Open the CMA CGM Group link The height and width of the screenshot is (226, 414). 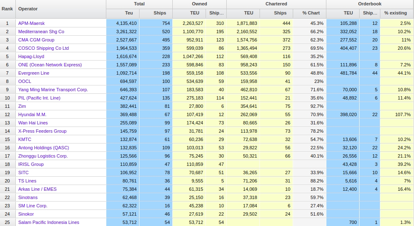[x=36, y=40]
